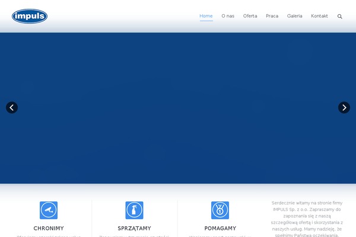The image size is (356, 237).
Task: Go to the Praca page
Action: point(272,16)
